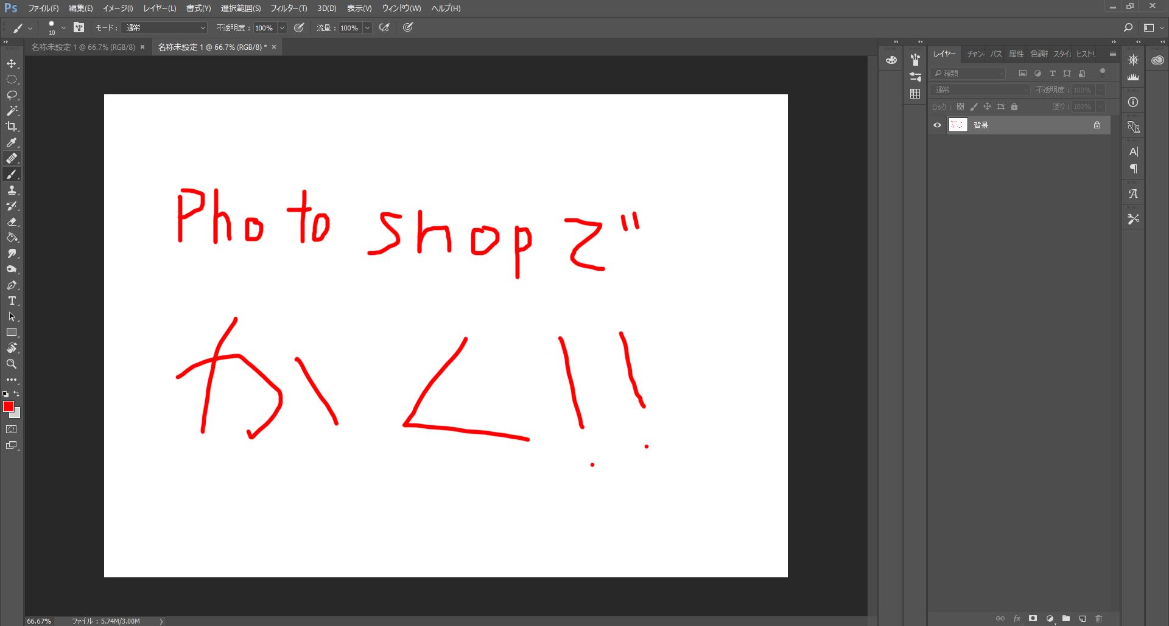Select the Path Selection tool
The image size is (1169, 626).
[12, 317]
